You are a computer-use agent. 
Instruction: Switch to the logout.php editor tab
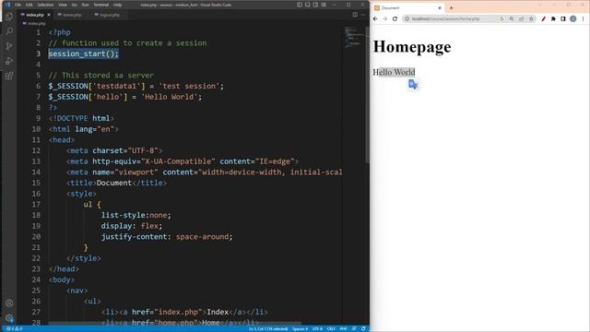coord(109,15)
